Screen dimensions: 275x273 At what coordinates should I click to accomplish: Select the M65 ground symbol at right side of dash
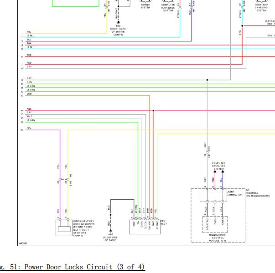(x=111, y=231)
